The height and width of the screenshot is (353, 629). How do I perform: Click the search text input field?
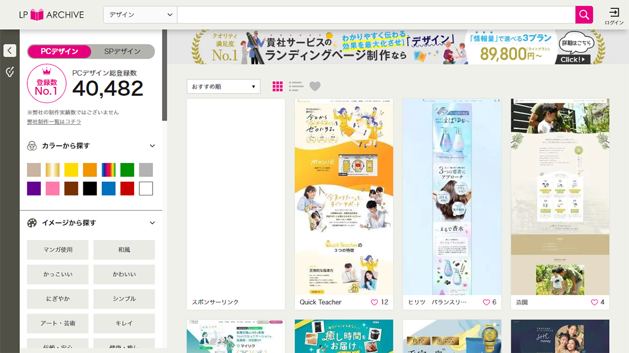pyautogui.click(x=375, y=15)
